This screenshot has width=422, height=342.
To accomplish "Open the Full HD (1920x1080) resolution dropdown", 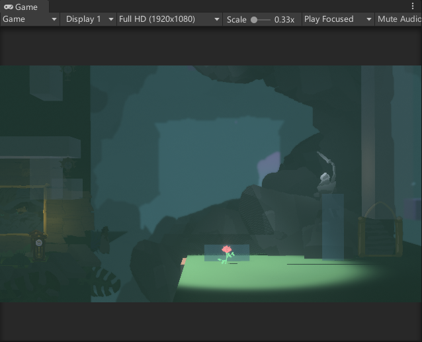I will coord(169,19).
